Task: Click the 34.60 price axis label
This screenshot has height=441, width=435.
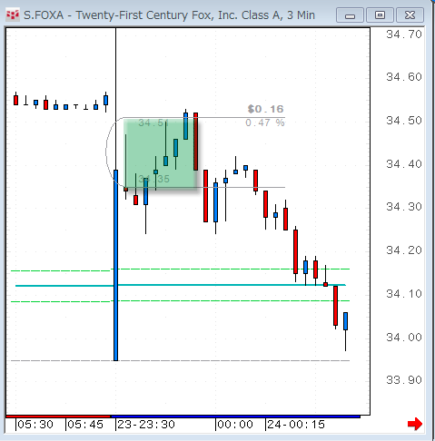Action: (x=404, y=77)
